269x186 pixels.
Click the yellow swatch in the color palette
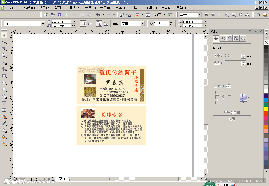pos(266,109)
